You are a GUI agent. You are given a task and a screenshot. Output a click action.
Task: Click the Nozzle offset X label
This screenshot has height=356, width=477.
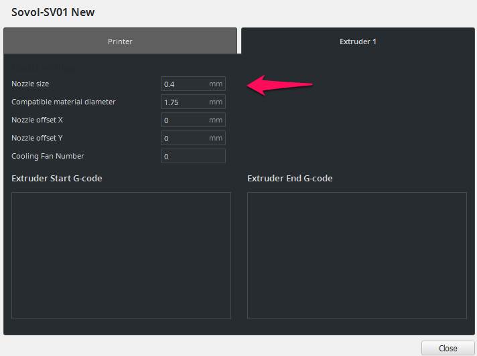(x=37, y=120)
